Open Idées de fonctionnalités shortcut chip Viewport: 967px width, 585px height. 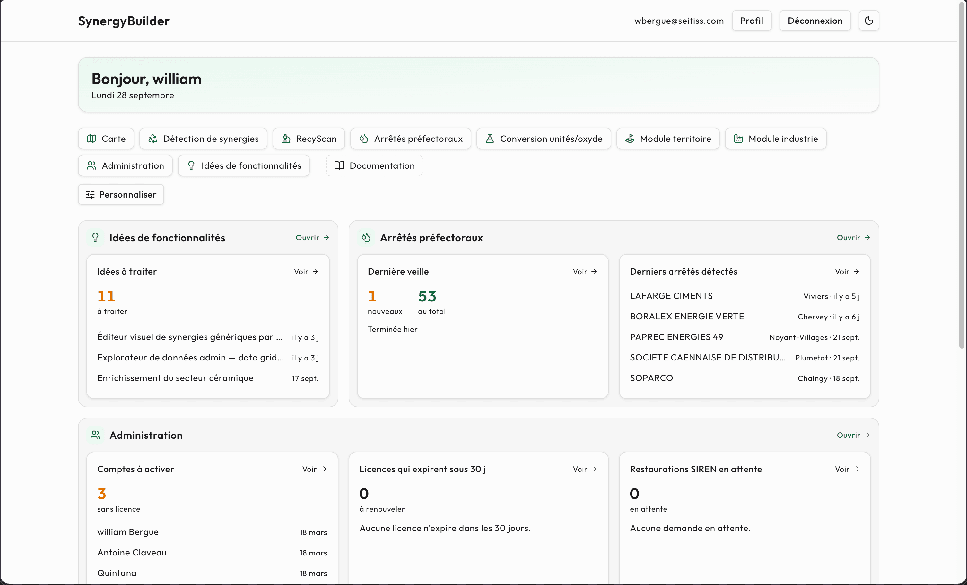(244, 165)
